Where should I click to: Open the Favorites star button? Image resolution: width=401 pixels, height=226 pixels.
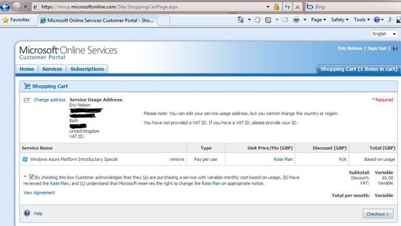(16, 19)
